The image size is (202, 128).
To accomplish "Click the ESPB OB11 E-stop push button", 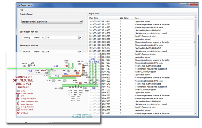I will (x=67, y=66).
